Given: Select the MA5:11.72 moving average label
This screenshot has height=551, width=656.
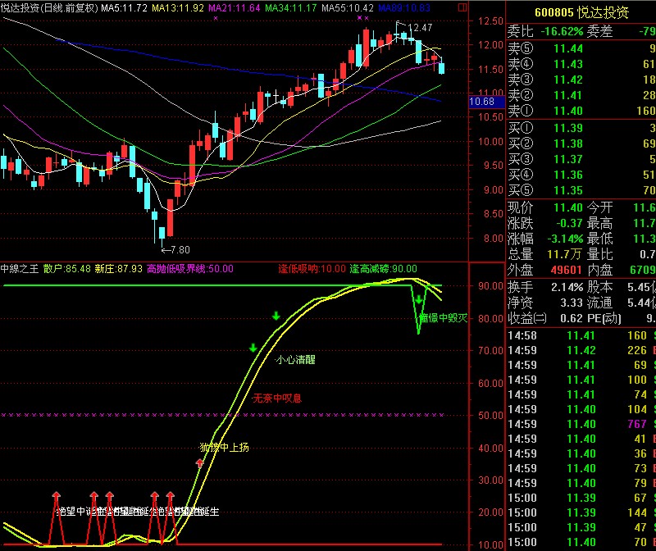Looking at the screenshot, I should tap(124, 8).
